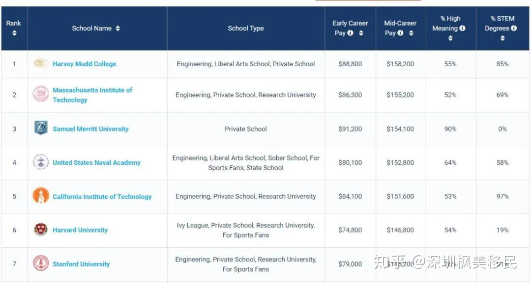The width and height of the screenshot is (531, 284).
Task: Click the orange Caltech logo
Action: [41, 196]
